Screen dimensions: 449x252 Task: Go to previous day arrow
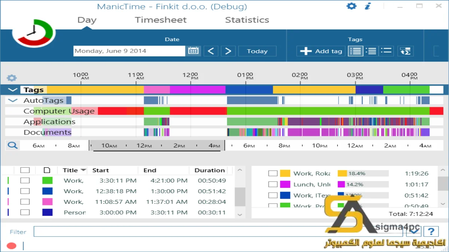tap(211, 51)
